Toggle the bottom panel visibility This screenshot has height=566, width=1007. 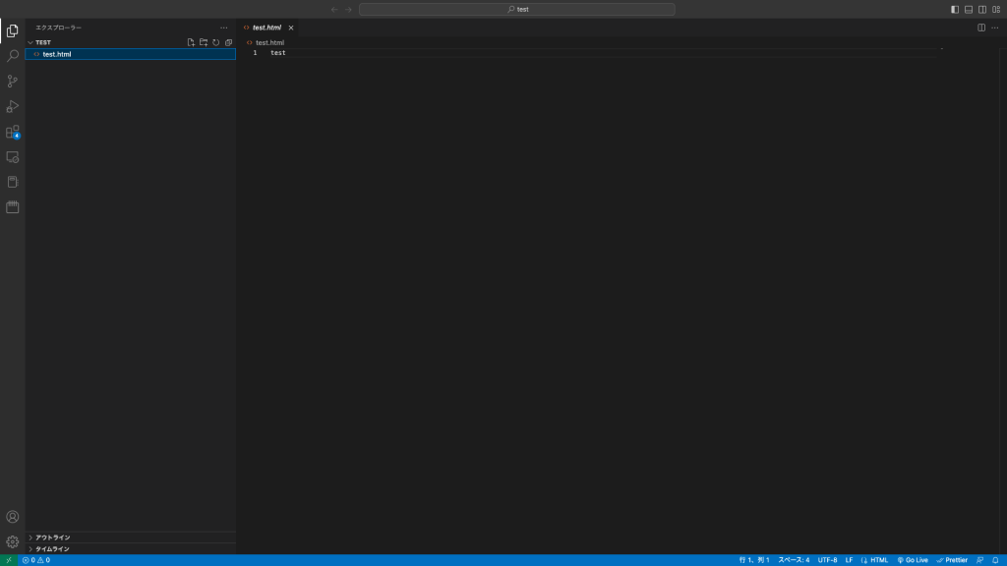point(968,9)
